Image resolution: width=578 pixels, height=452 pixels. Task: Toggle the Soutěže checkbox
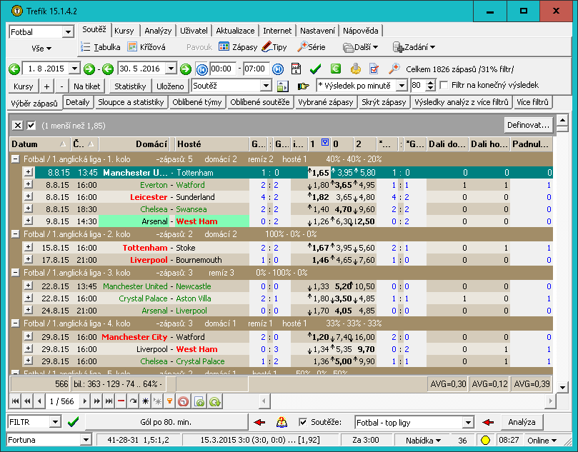click(x=303, y=422)
